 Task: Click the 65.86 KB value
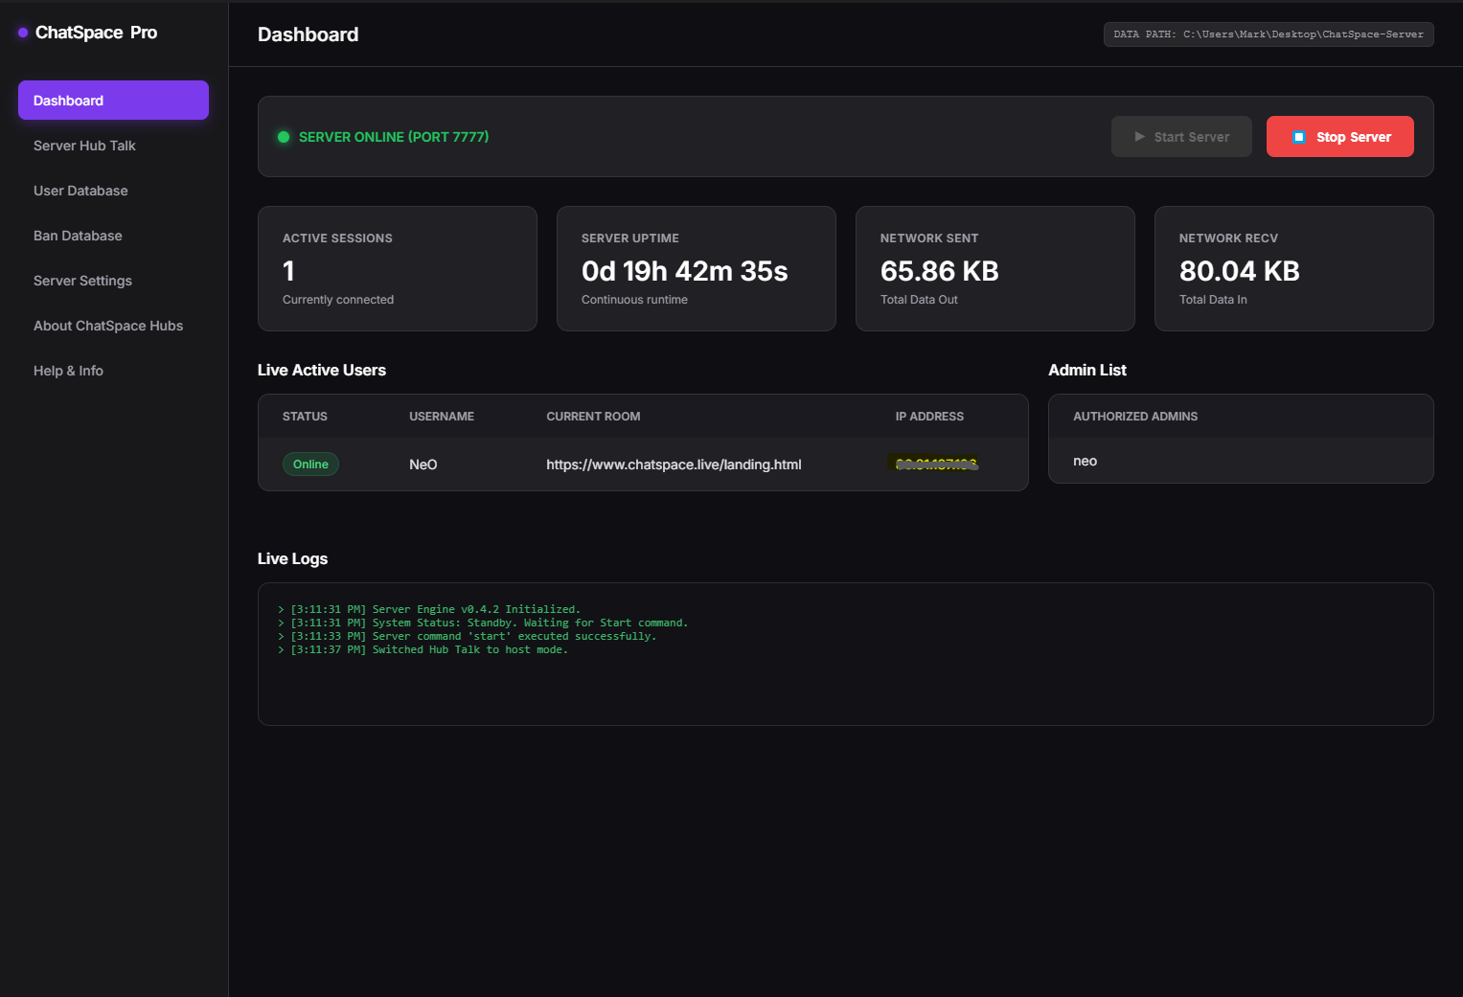click(939, 271)
